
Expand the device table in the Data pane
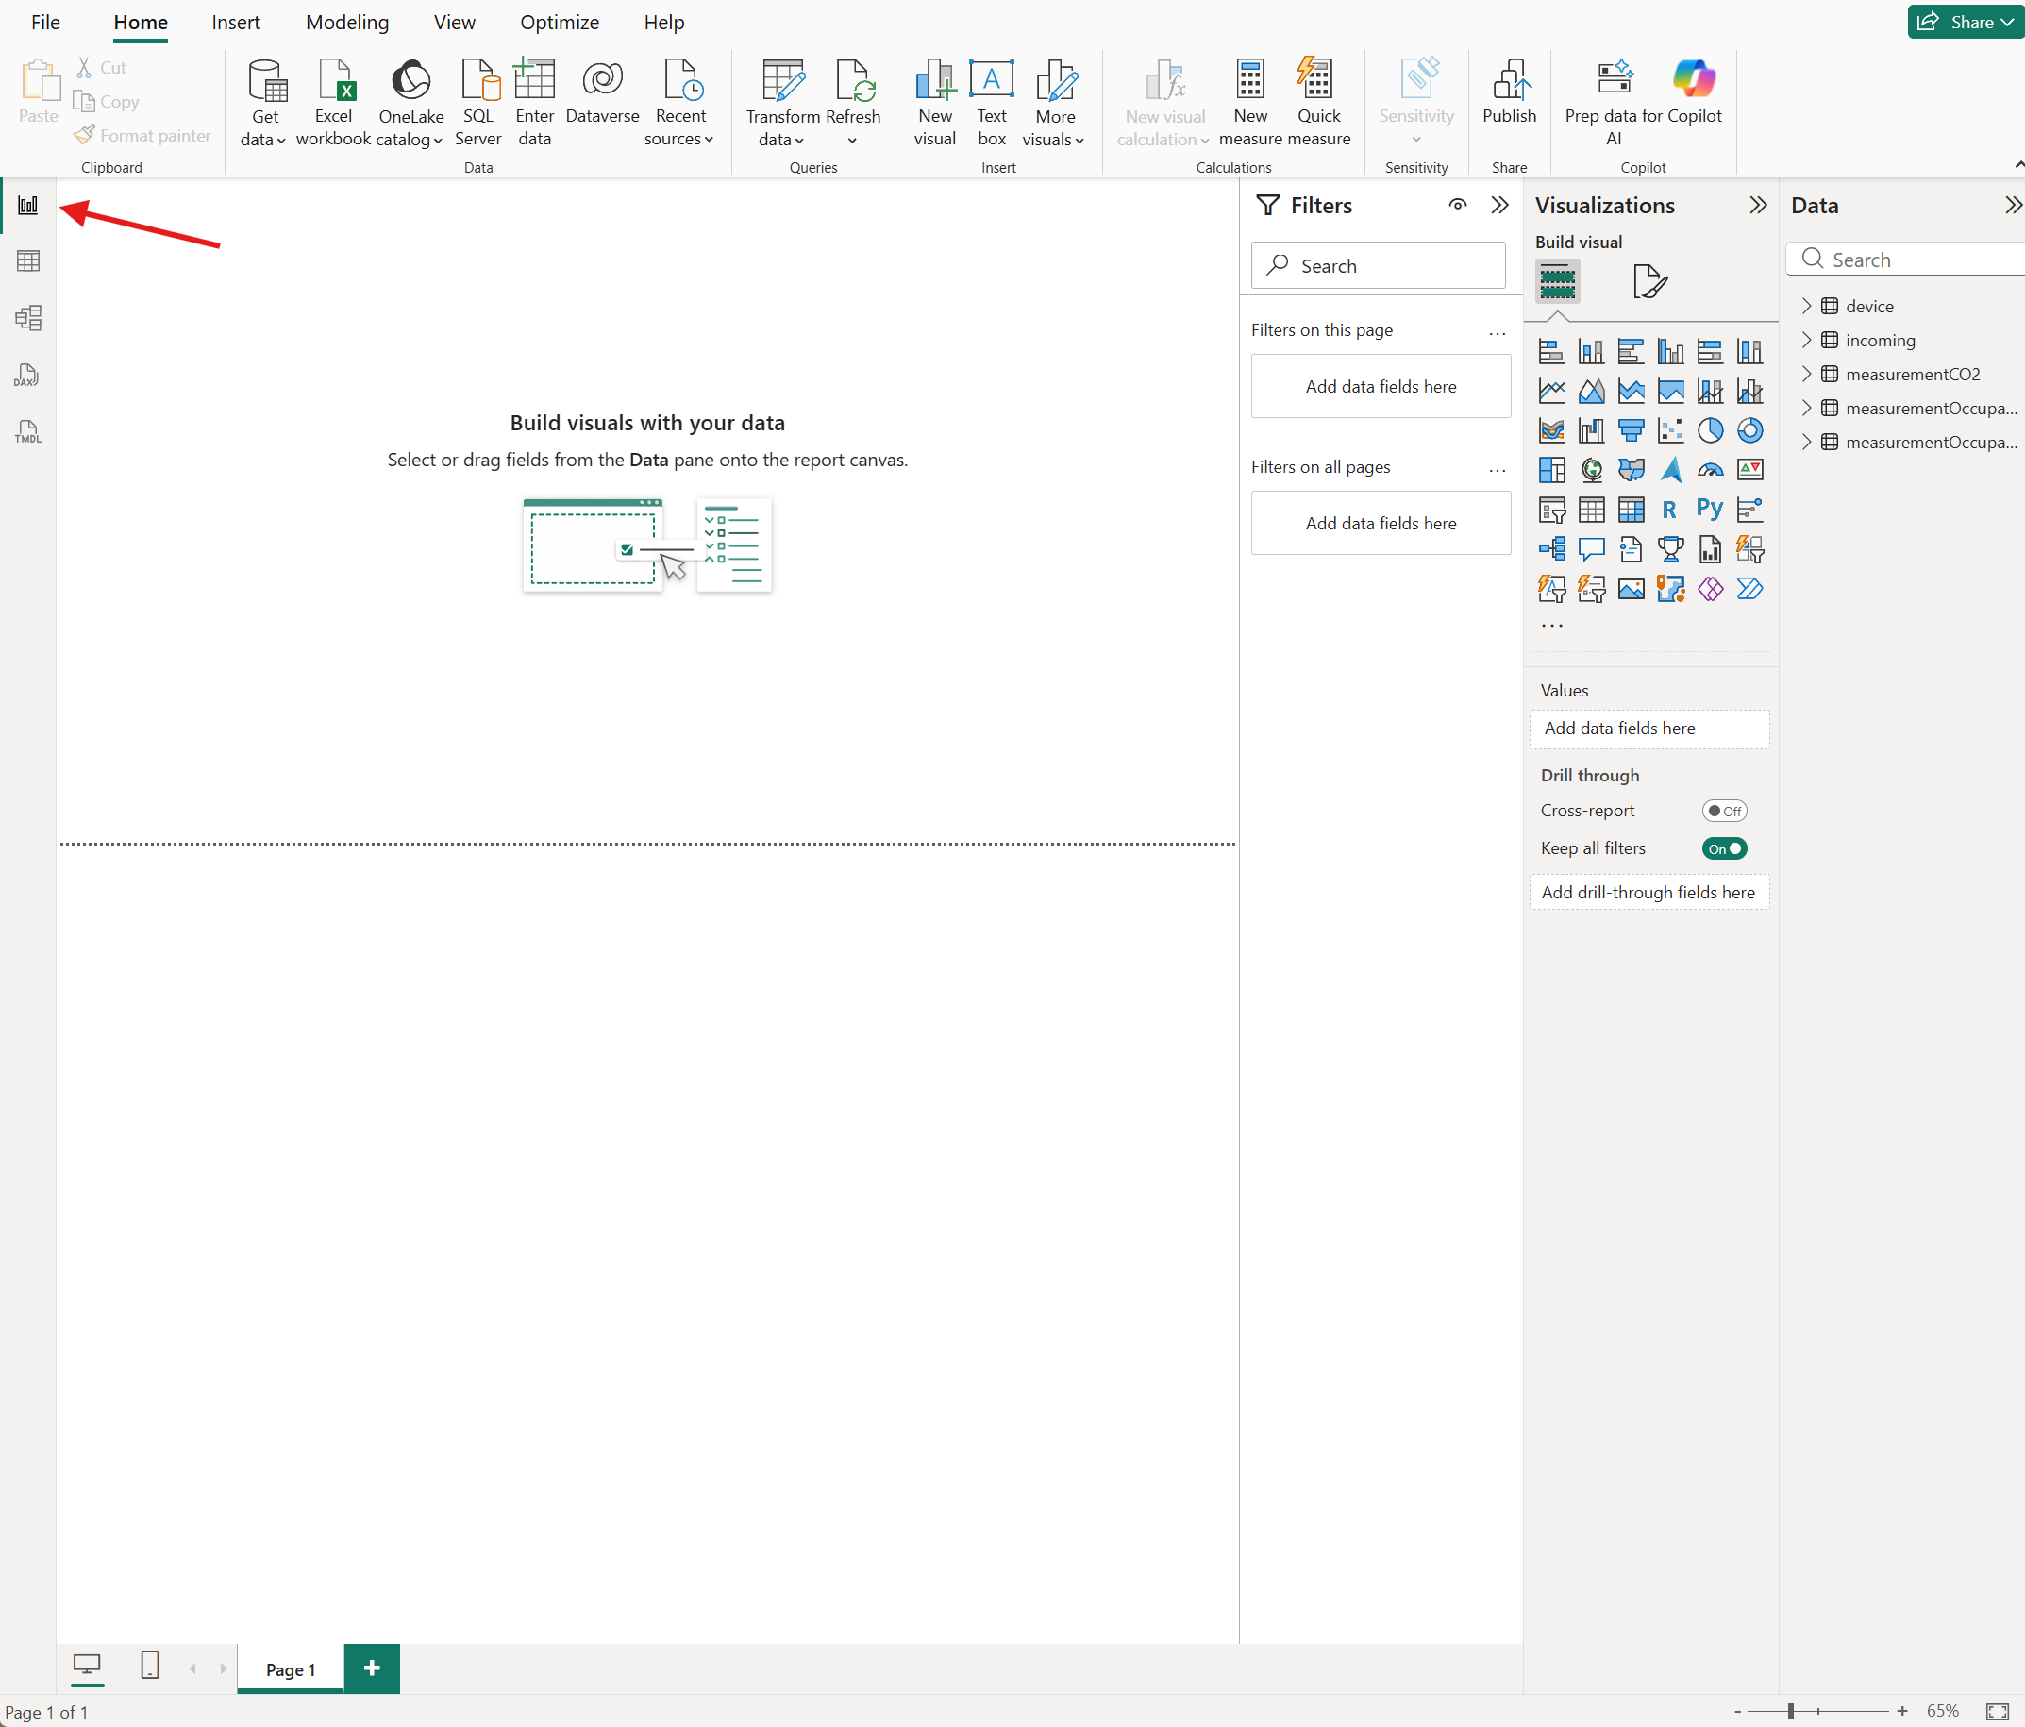pos(1806,305)
